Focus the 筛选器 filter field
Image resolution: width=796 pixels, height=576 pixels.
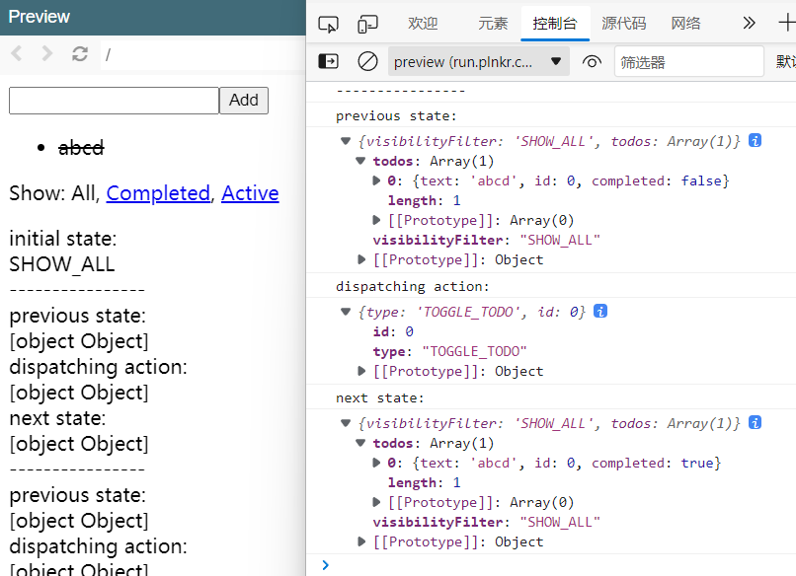pos(689,62)
